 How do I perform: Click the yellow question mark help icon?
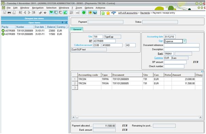coord(90,13)
